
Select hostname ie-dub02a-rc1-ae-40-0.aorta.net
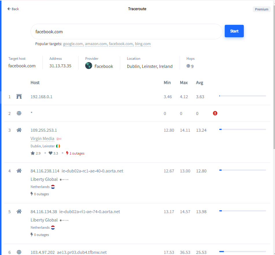click(92, 171)
